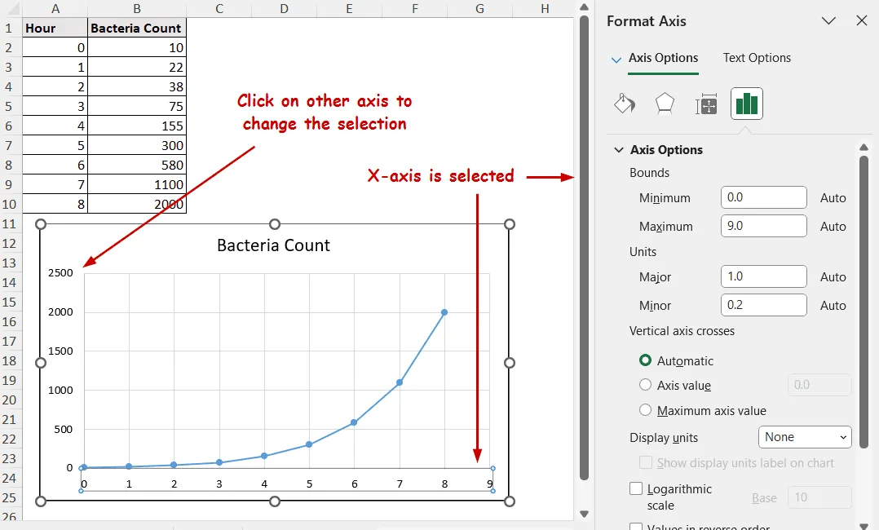Open the Size & Properties icon

click(x=706, y=104)
